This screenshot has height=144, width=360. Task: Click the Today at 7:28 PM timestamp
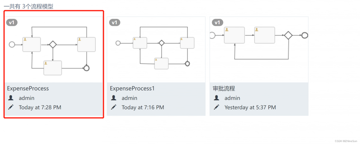click(x=40, y=107)
